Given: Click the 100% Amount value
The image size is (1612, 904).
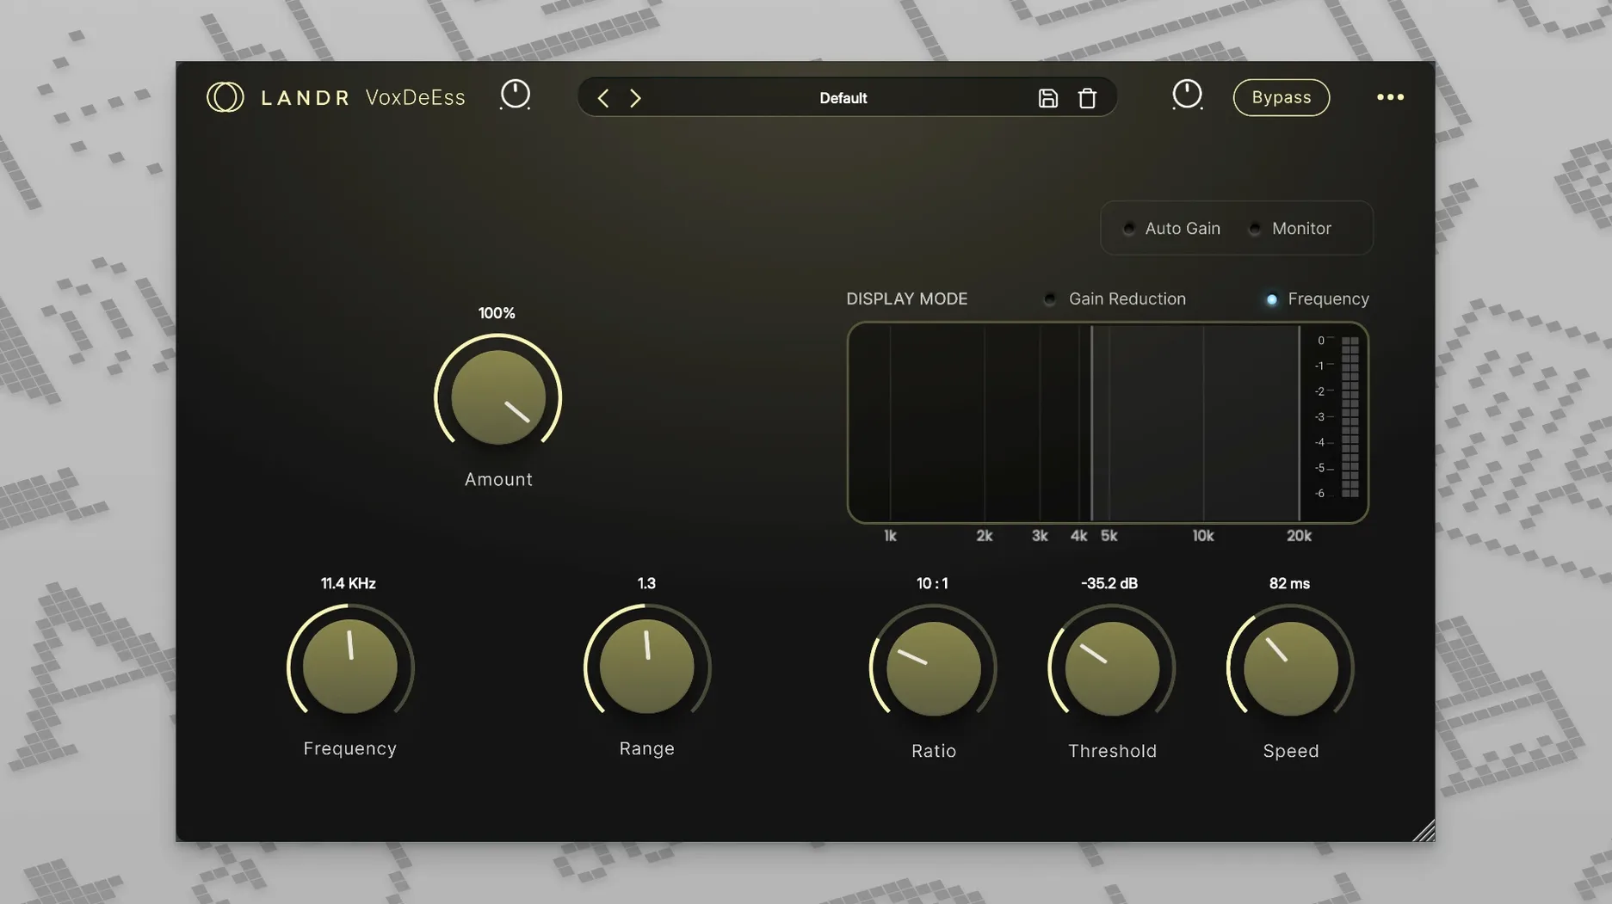Looking at the screenshot, I should click(x=497, y=313).
